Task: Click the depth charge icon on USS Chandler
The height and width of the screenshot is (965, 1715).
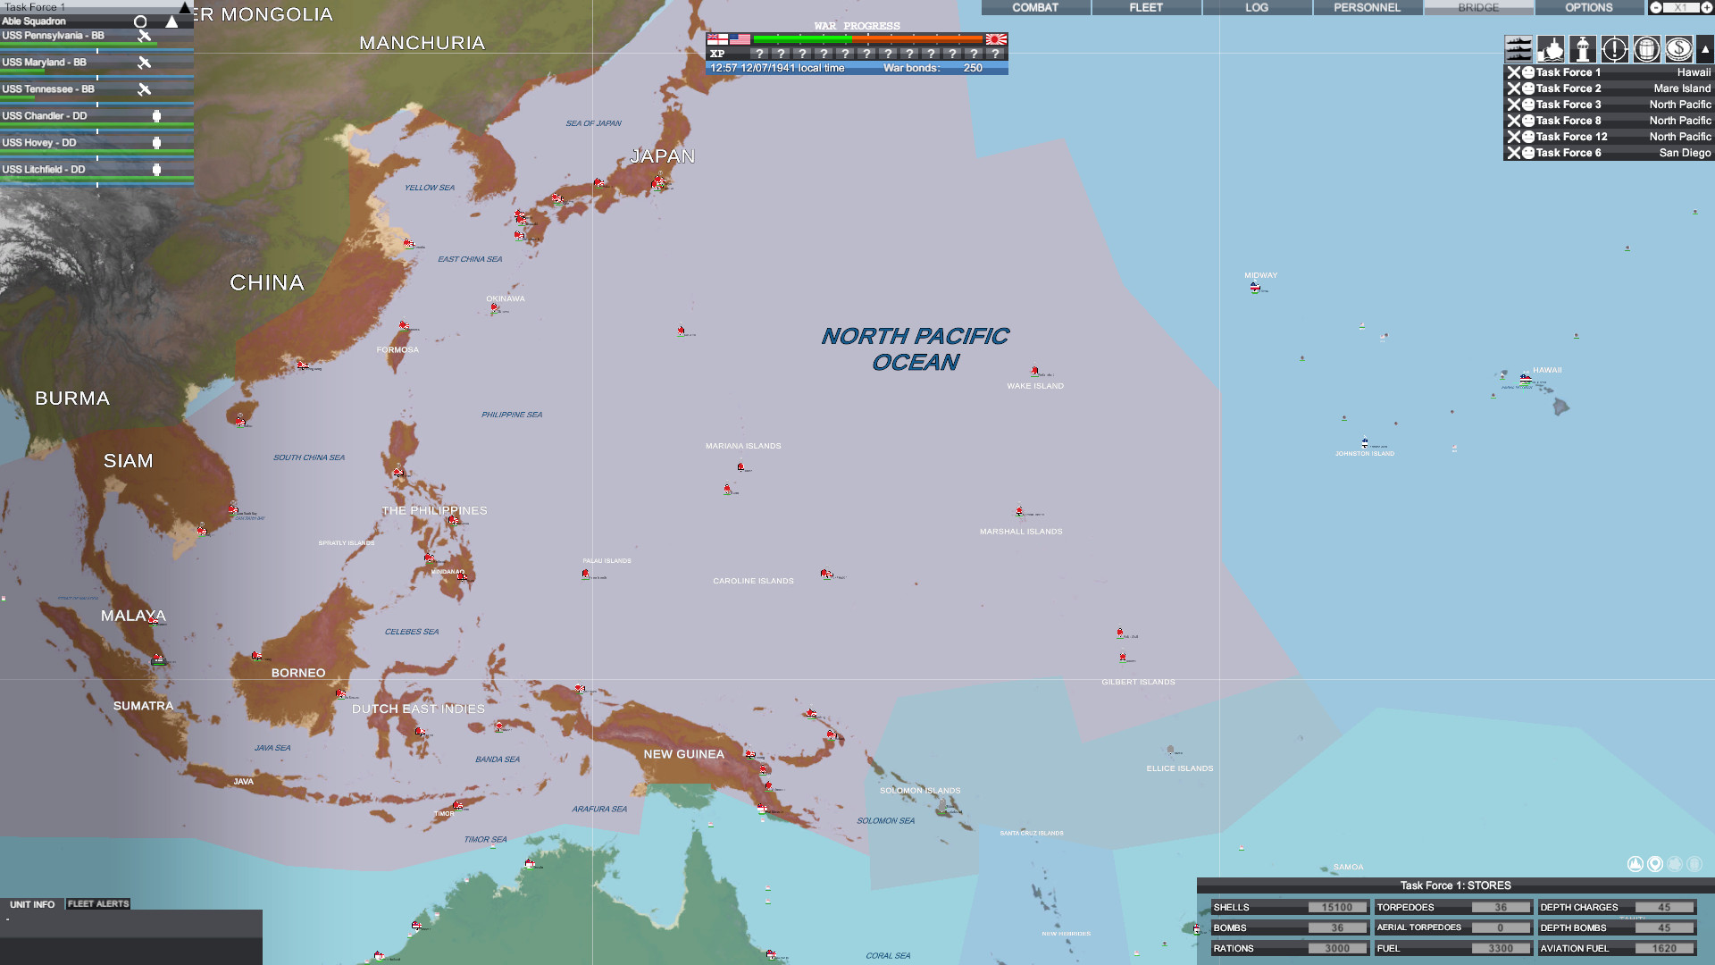Action: [x=156, y=115]
